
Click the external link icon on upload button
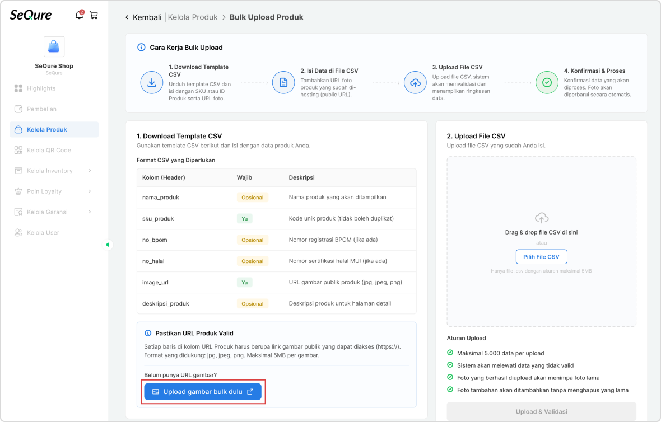(x=250, y=392)
